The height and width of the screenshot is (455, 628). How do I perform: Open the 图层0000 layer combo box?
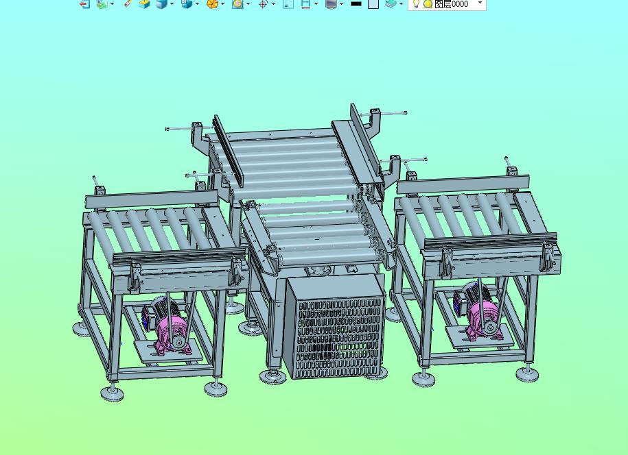click(x=447, y=4)
